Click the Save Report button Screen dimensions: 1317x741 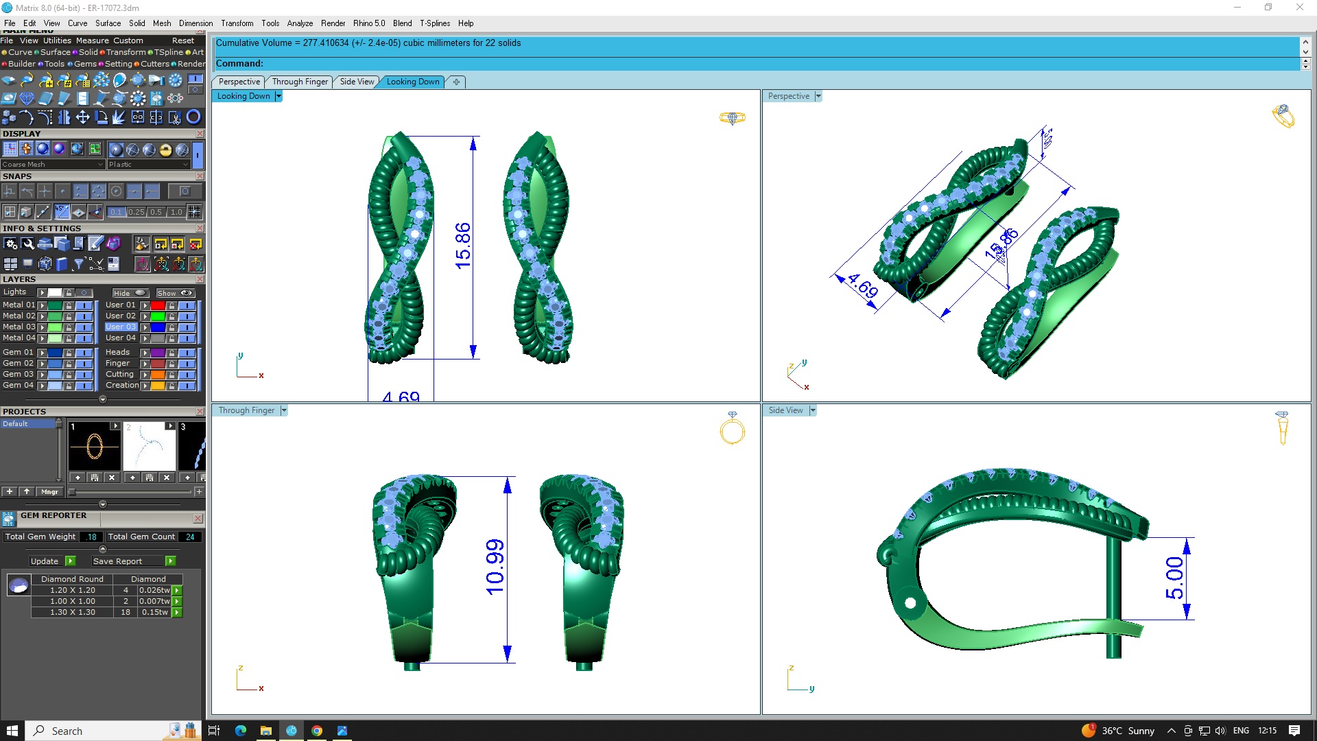[117, 561]
